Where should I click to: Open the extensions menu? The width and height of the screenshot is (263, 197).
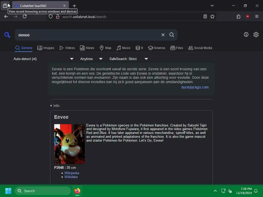tap(238, 17)
